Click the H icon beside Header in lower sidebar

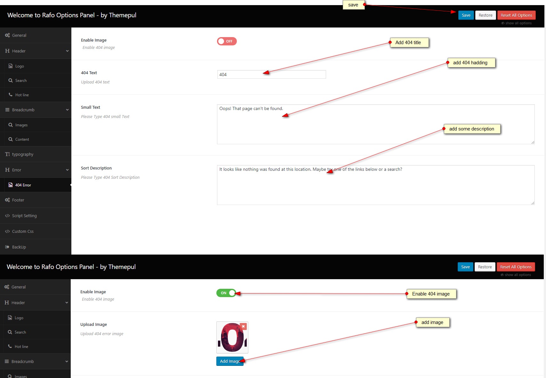(7, 303)
